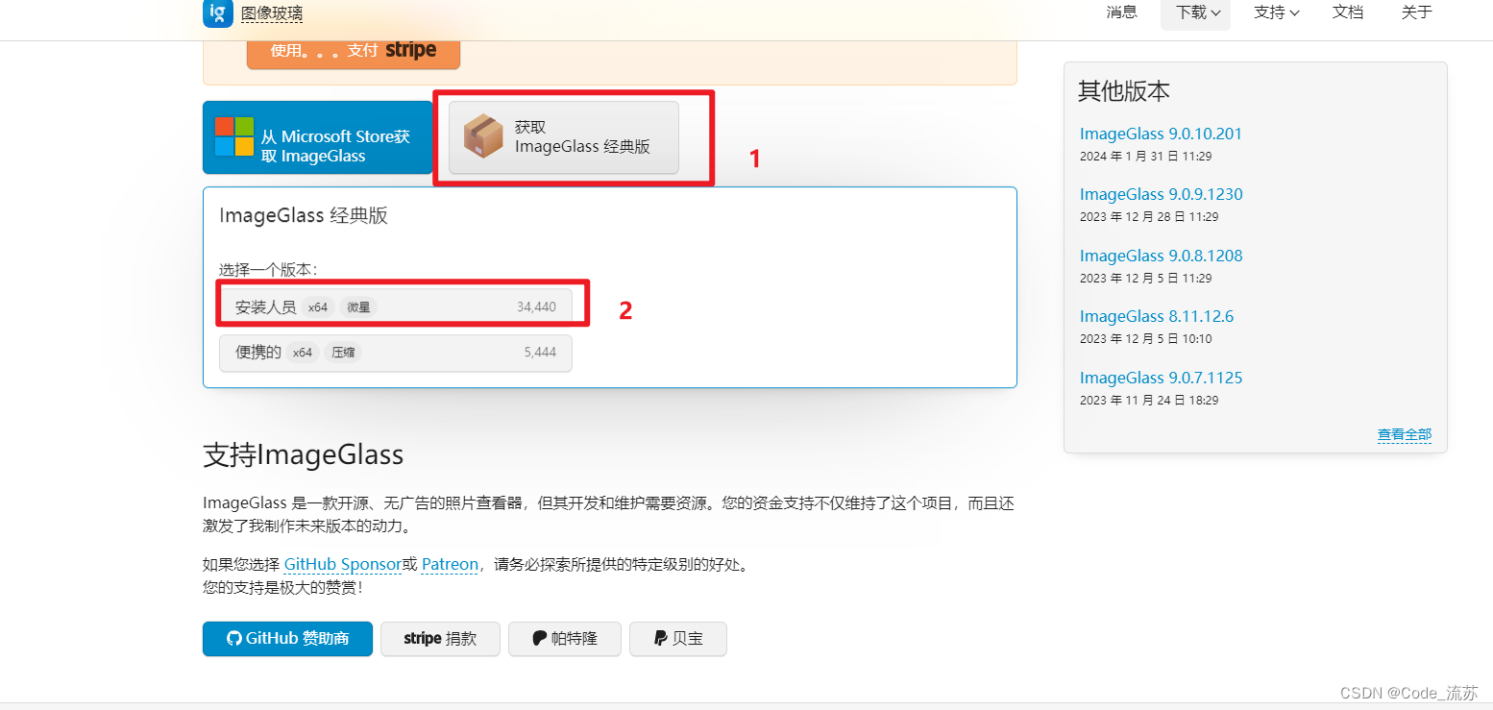1493x710 pixels.
Task: Click the 压缩 tag on portable row
Action: click(x=343, y=353)
